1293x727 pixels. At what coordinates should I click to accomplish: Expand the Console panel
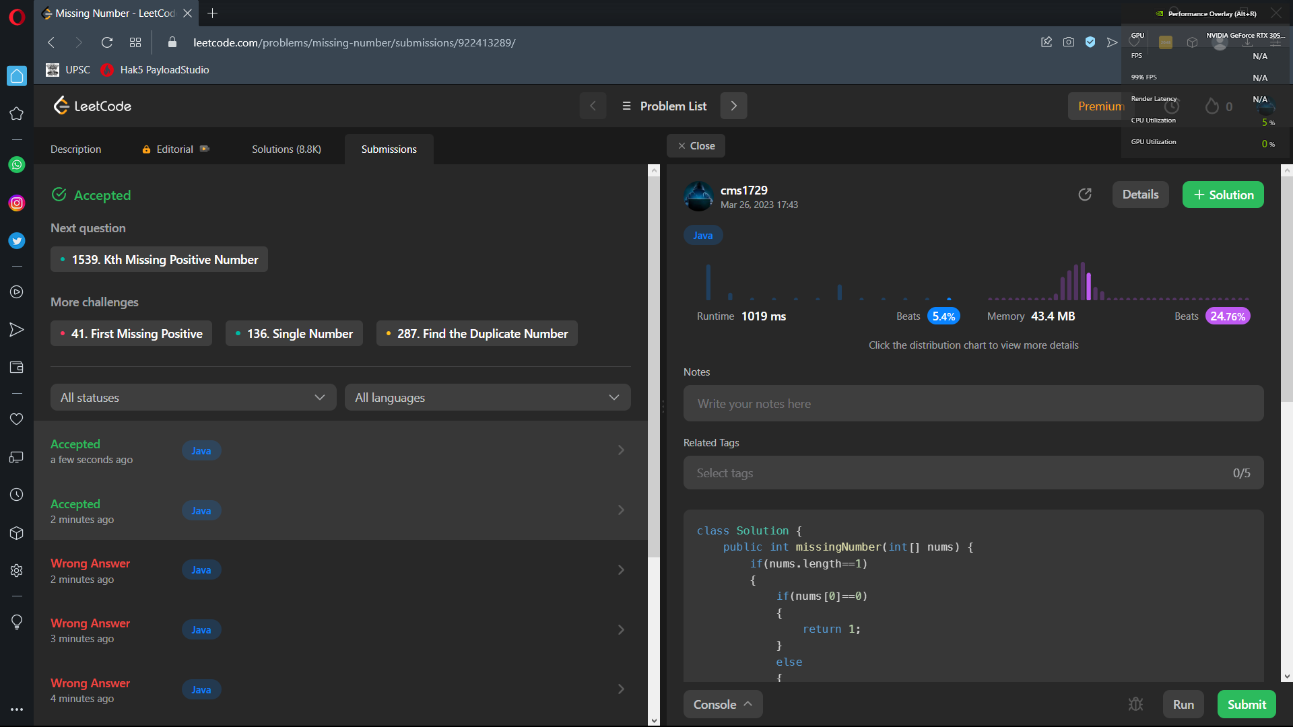[723, 704]
